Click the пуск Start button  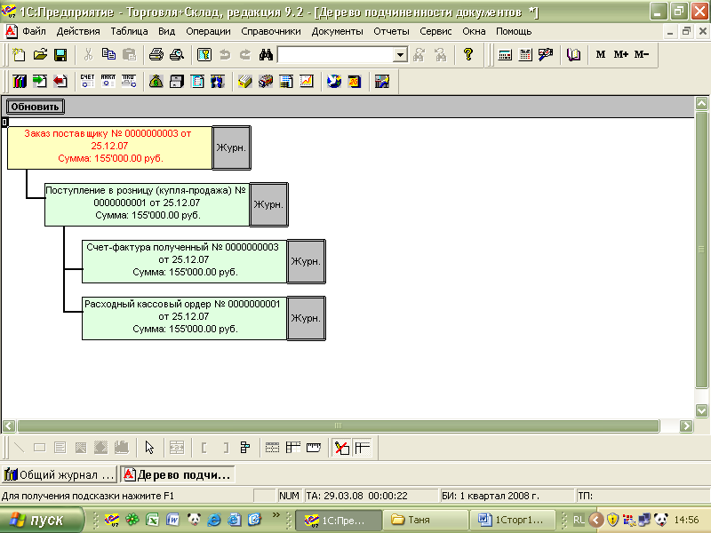[42, 520]
